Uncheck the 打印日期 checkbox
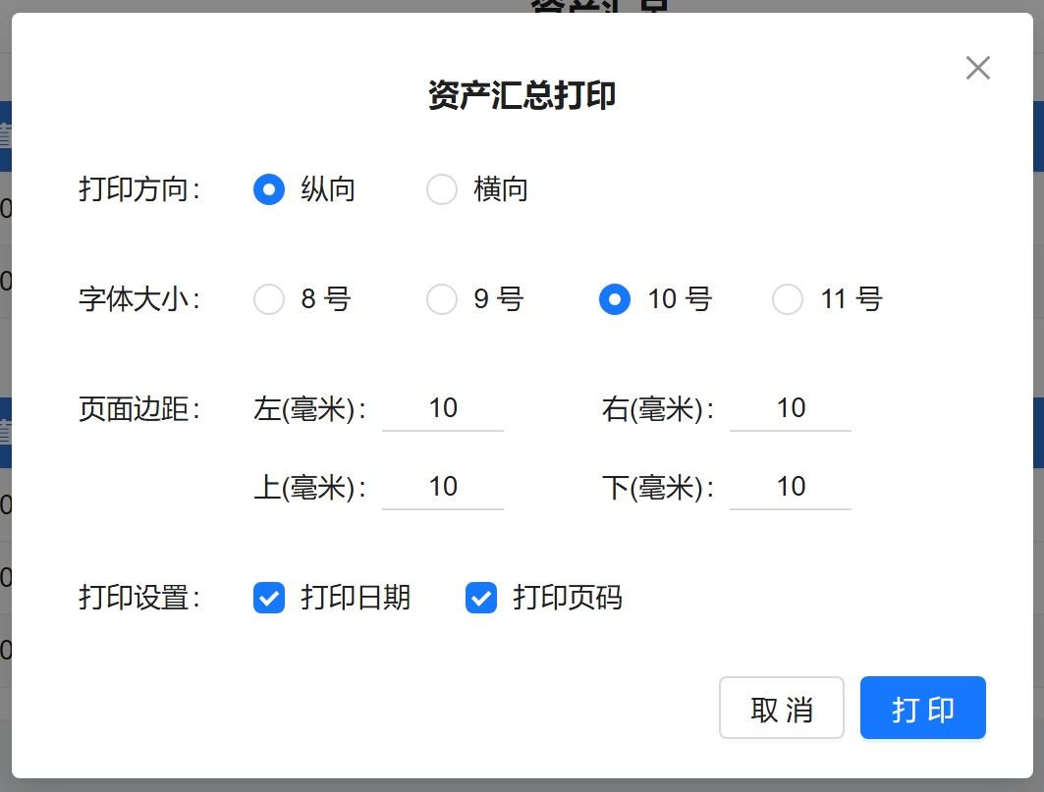 [269, 598]
